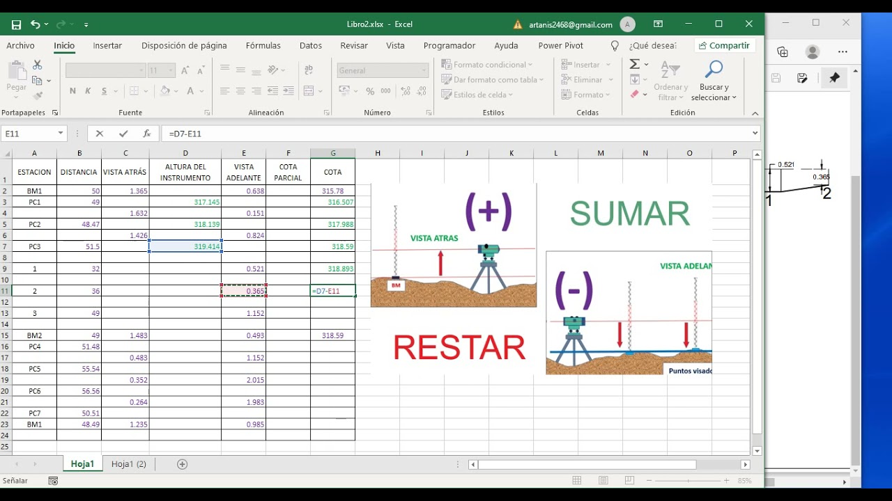Viewport: 892px width, 501px height.
Task: Click the font color A icon
Action: [190, 91]
